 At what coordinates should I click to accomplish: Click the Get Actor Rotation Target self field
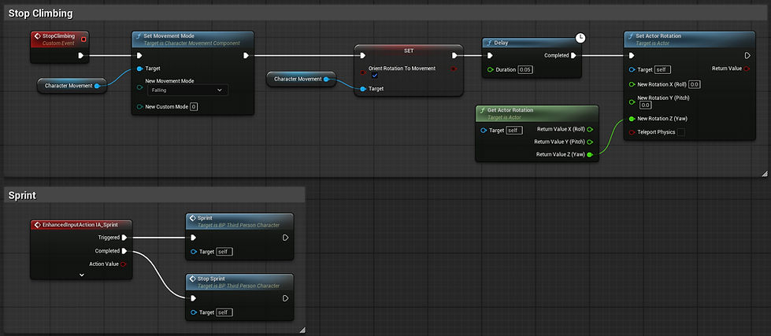pyautogui.click(x=514, y=130)
